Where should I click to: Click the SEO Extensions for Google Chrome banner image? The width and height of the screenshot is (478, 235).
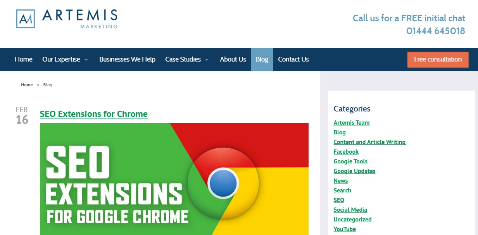[x=174, y=179]
